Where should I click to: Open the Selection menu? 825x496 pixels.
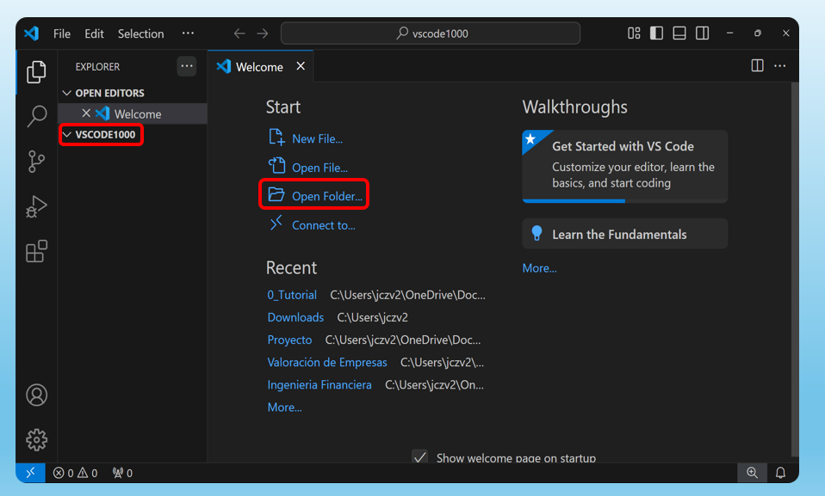coord(141,34)
